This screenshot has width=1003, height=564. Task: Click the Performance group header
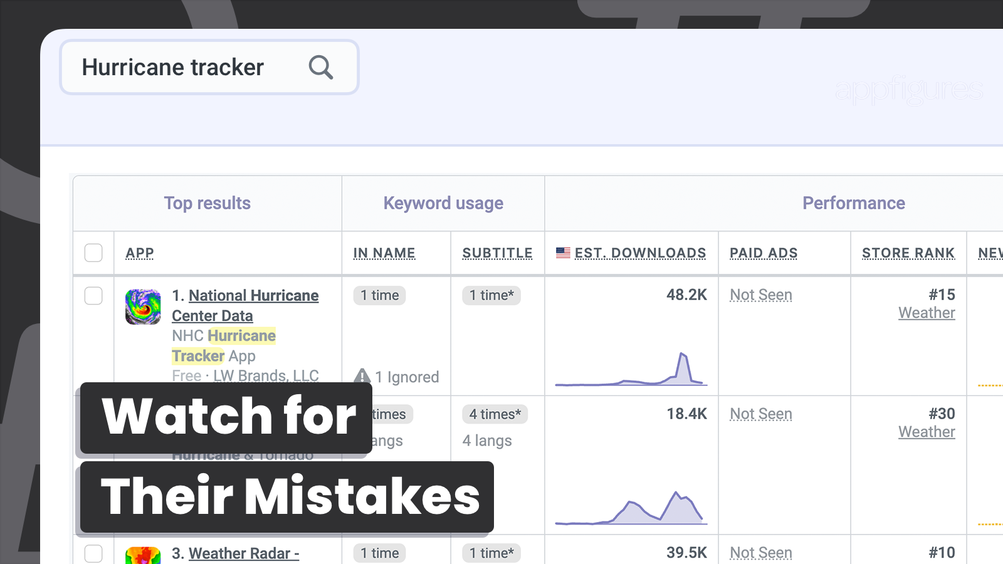click(854, 203)
